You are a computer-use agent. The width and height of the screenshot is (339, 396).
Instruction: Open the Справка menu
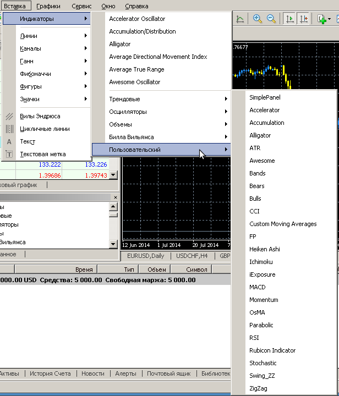click(x=136, y=6)
